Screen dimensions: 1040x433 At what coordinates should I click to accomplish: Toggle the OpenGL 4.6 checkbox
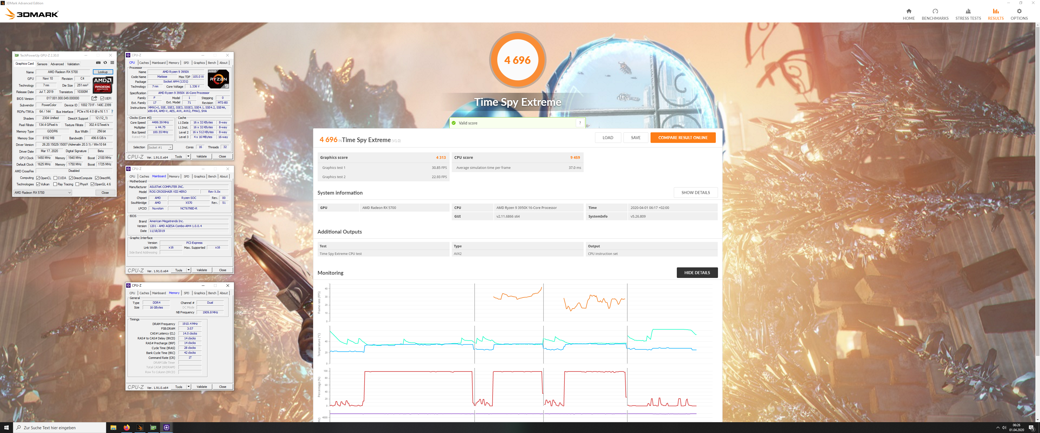[x=92, y=184]
